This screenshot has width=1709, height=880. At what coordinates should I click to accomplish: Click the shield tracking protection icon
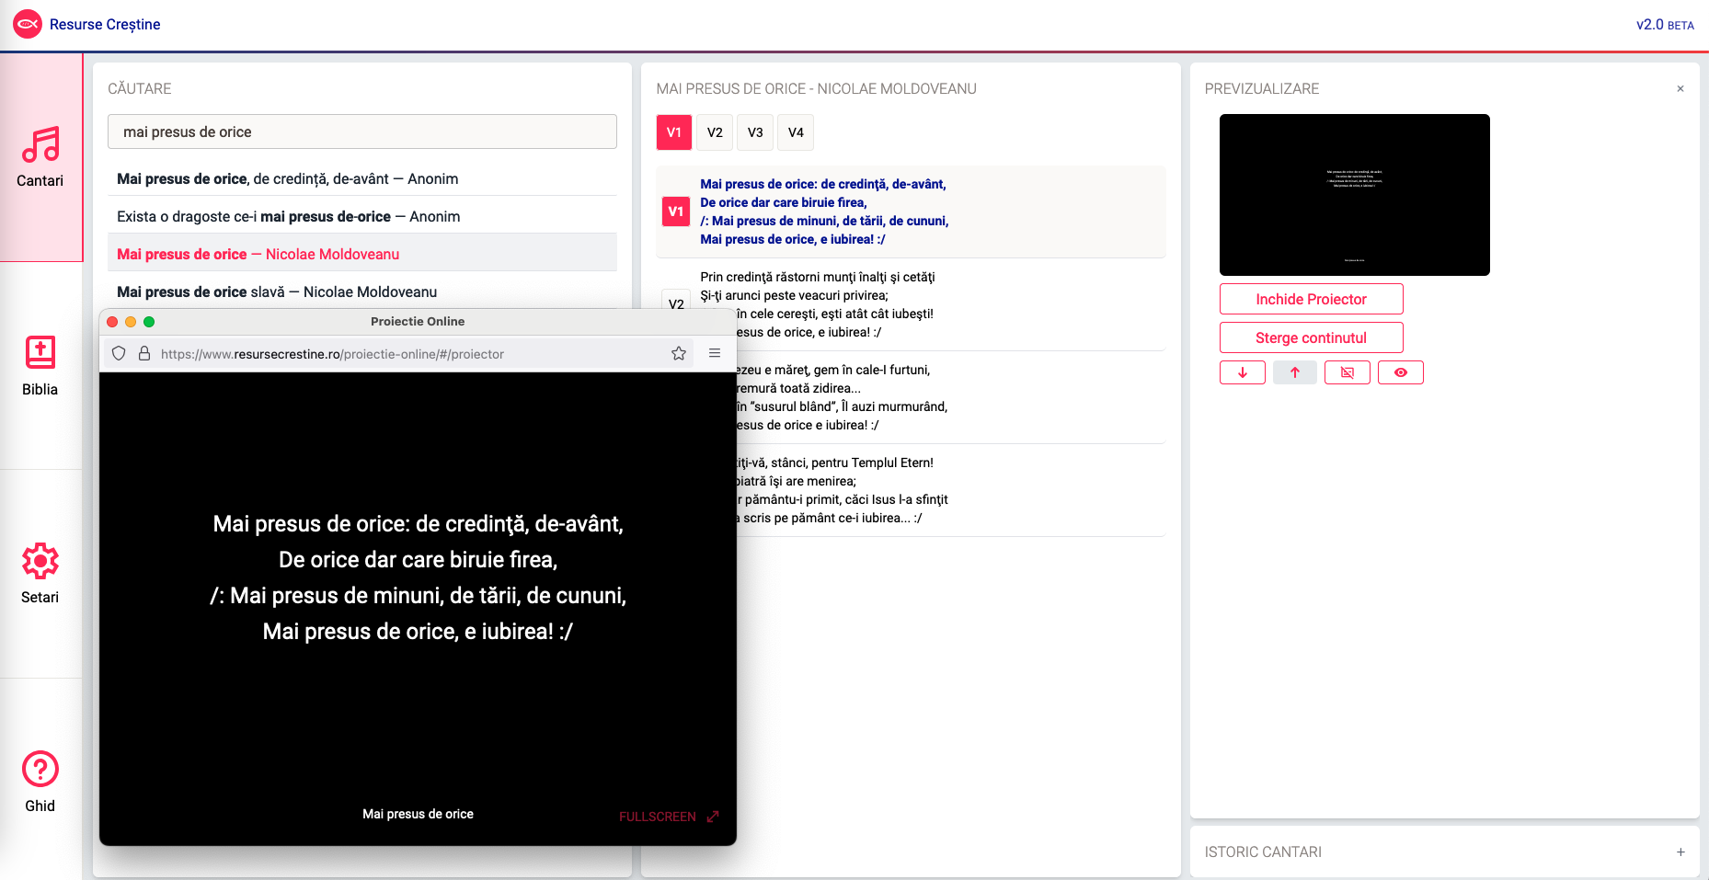(x=119, y=354)
